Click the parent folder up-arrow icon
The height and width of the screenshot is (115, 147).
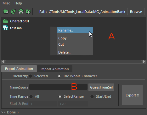pyautogui.click(x=28, y=11)
